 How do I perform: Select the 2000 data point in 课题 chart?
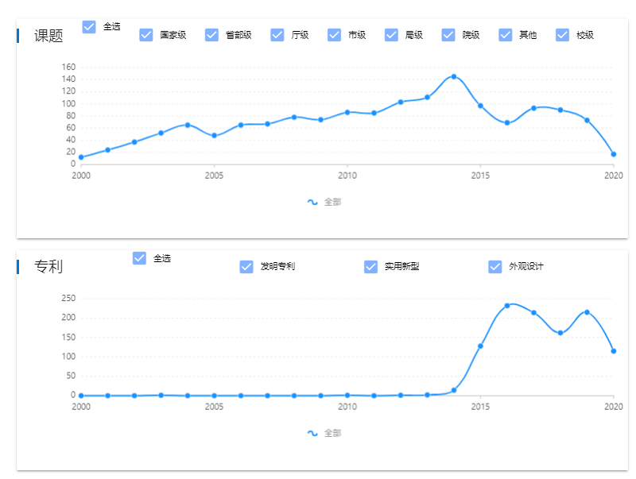click(81, 157)
